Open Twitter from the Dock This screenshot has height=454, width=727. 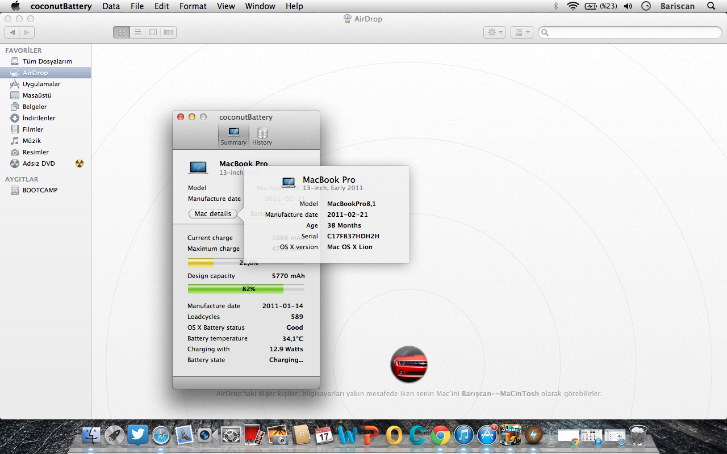pyautogui.click(x=138, y=435)
